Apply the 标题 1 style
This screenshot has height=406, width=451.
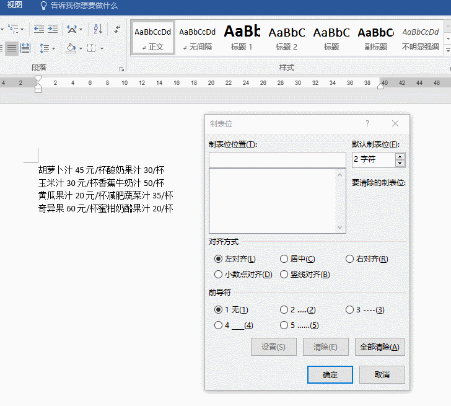pos(242,38)
